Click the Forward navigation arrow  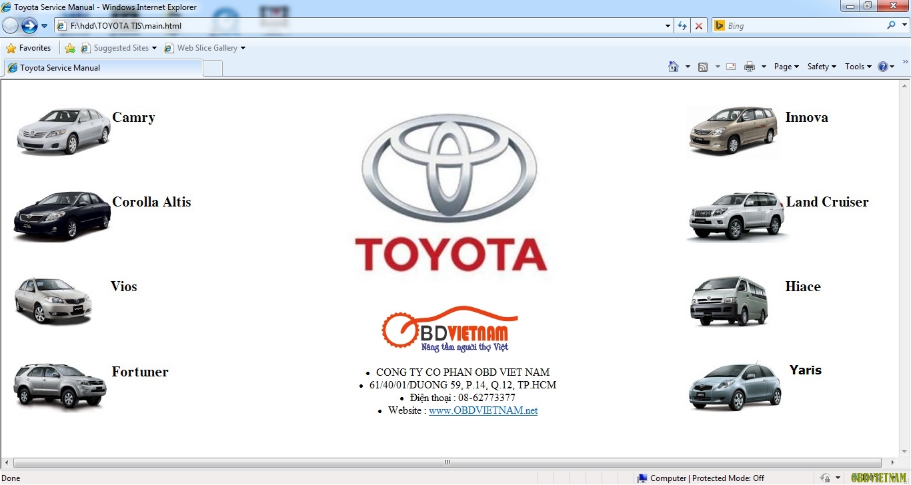click(x=29, y=26)
